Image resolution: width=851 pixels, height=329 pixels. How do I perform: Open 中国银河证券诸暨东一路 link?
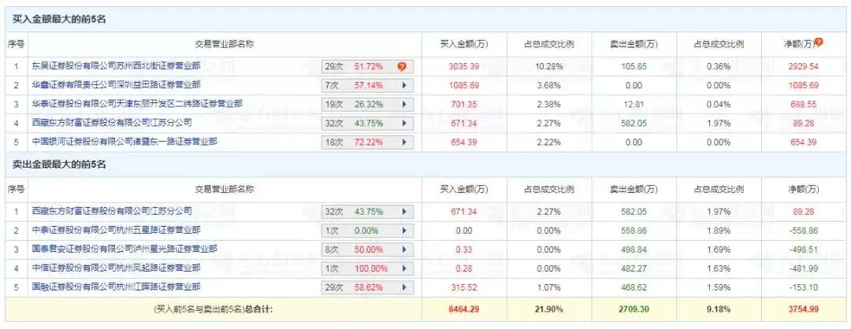124,142
